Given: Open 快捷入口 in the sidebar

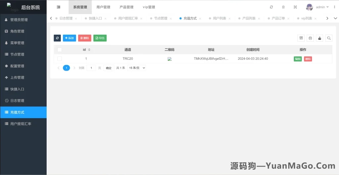Looking at the screenshot, I should click(x=24, y=89).
